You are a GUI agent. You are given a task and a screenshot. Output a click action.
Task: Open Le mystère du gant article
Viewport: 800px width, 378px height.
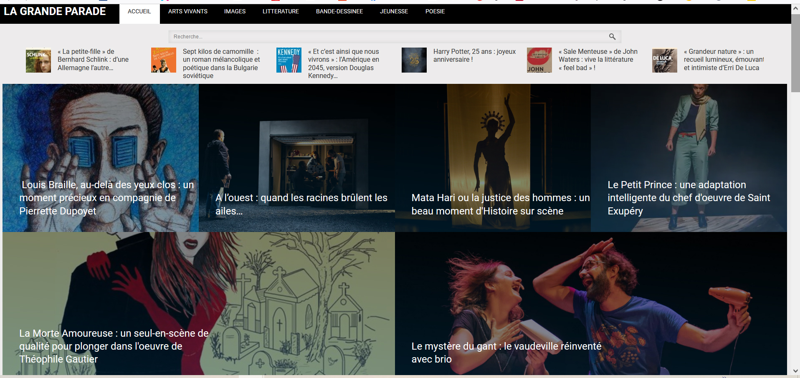[x=506, y=352]
